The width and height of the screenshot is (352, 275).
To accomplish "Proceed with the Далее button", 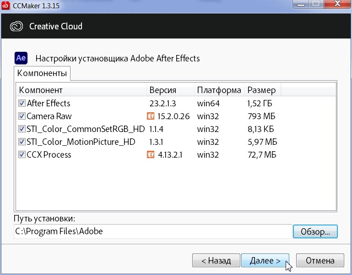I will [265, 261].
